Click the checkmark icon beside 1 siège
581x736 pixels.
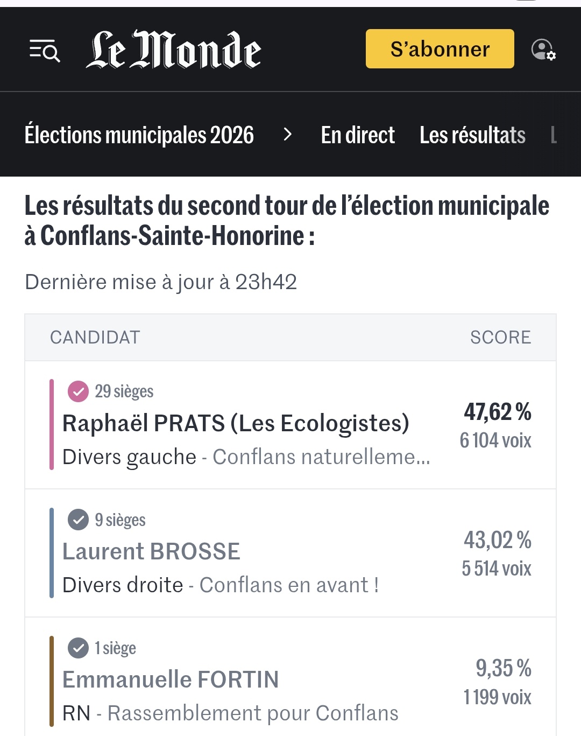coord(78,648)
